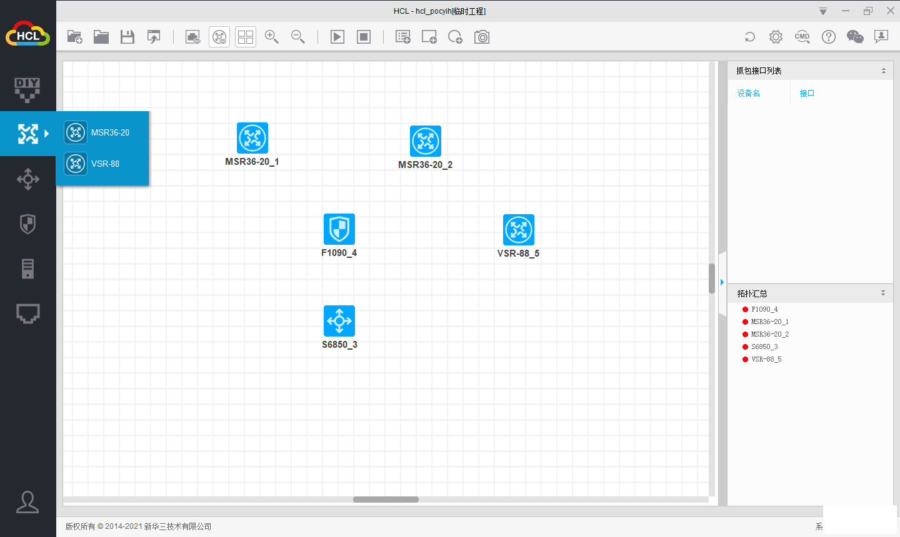Image resolution: width=900 pixels, height=537 pixels.
Task: Toggle show interface names icon
Action: point(193,37)
